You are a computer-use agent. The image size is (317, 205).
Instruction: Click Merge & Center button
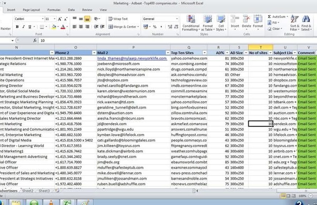[x=122, y=27]
